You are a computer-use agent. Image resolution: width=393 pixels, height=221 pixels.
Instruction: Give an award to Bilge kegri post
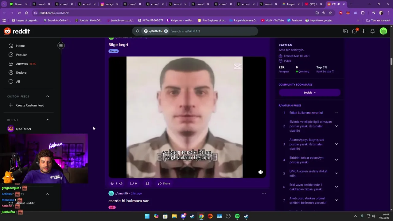click(147, 183)
